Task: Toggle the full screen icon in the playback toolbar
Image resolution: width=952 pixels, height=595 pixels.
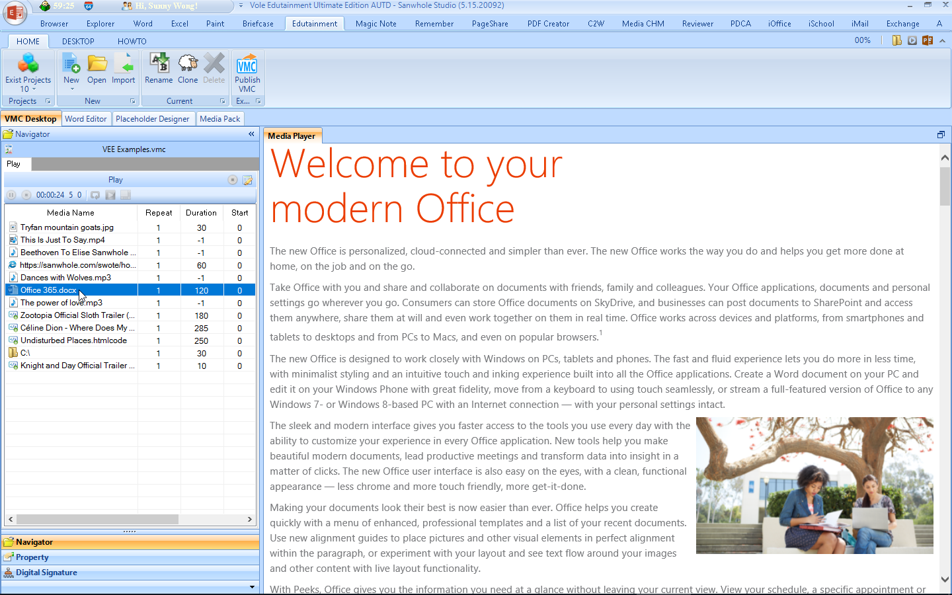Action: pos(126,195)
